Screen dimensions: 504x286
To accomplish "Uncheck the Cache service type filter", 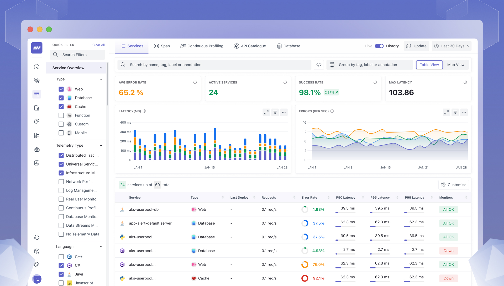I will [61, 107].
